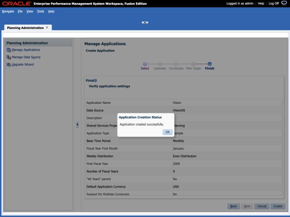Image resolution: width=290 pixels, height=217 pixels.
Task: Click the Application Name row label
Action: point(99,103)
